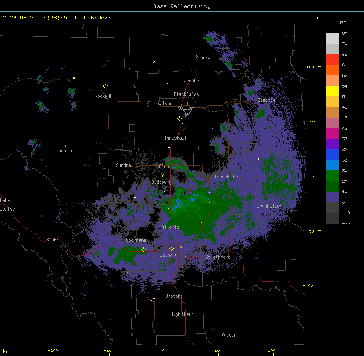Click the yellow station marker near Olds
Screen dimensions: 364x356
tap(164, 176)
